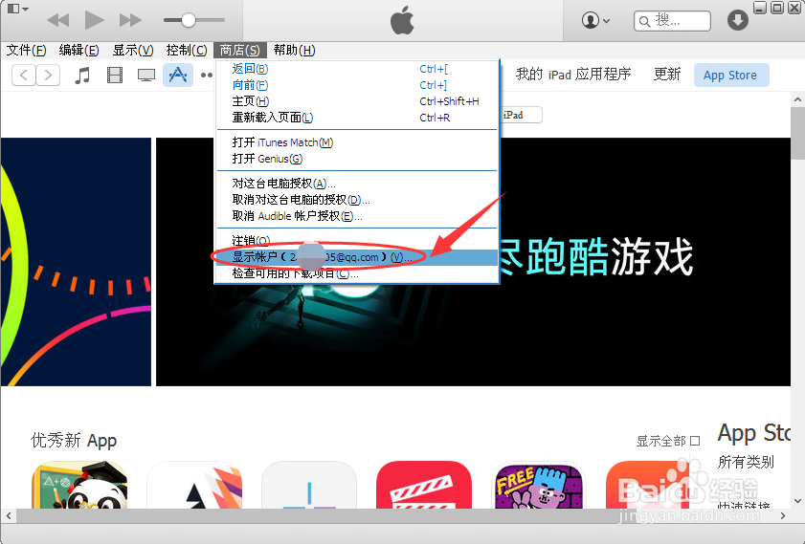Open the 控制(C) menu
The image size is (805, 544).
coord(187,51)
